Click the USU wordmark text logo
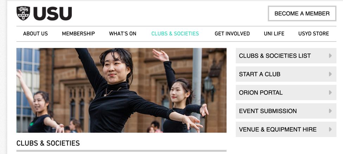 pyautogui.click(x=52, y=14)
